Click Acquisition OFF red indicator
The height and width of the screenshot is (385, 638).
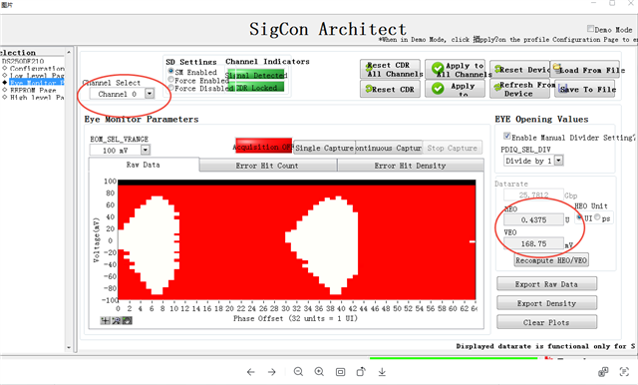263,147
